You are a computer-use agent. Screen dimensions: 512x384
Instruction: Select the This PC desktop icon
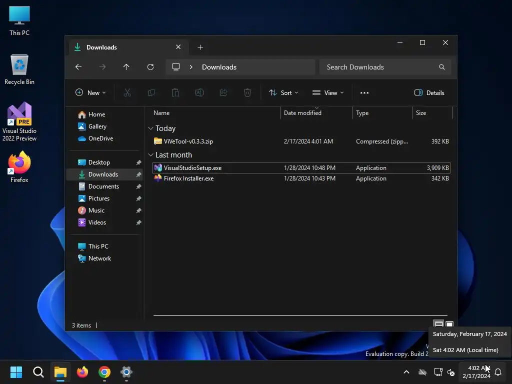19,20
